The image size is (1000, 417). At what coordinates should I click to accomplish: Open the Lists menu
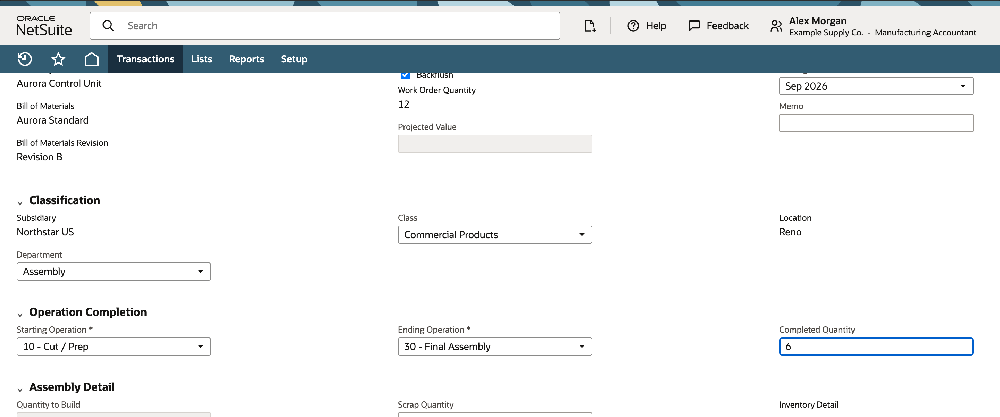point(201,59)
